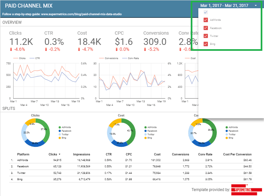The image size is (264, 196).
Task: Toggle the select-all checkbox atop the filter list
Action: [206, 12]
